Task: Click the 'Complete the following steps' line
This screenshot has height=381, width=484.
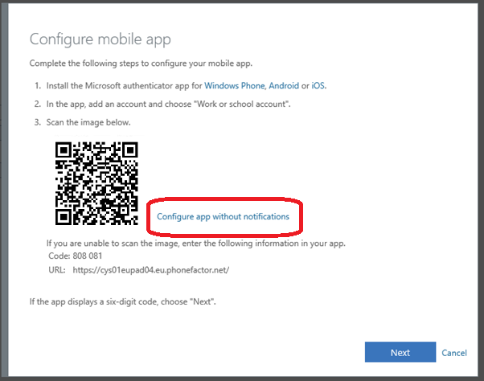Action: click(x=141, y=63)
